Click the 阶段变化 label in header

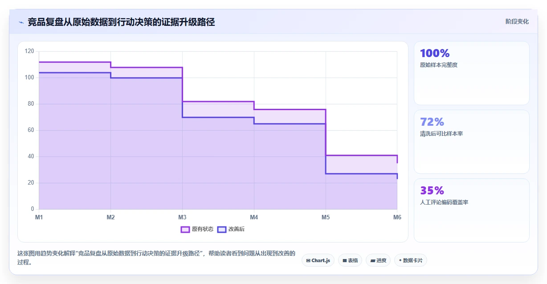(517, 21)
